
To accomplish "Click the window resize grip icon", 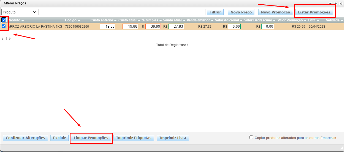I will [x=341, y=148].
